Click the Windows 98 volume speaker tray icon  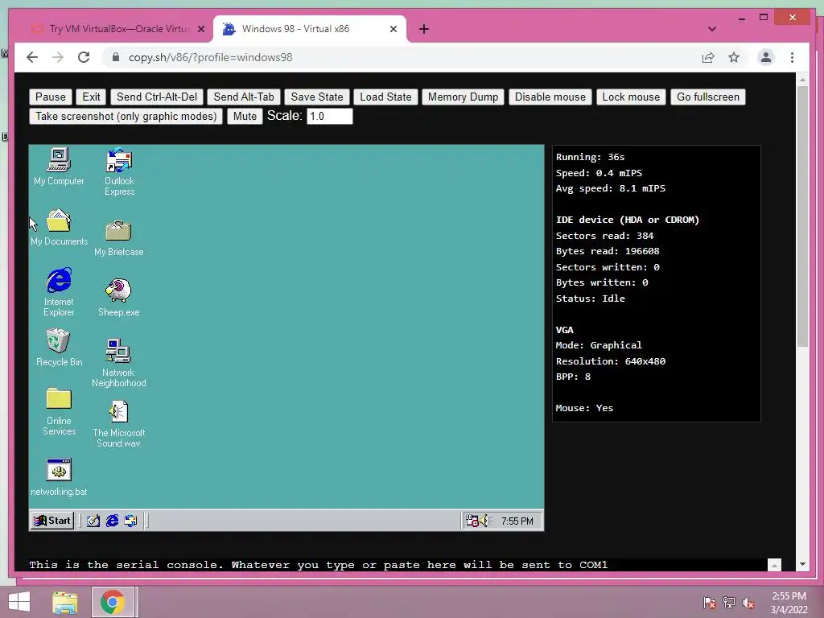485,521
